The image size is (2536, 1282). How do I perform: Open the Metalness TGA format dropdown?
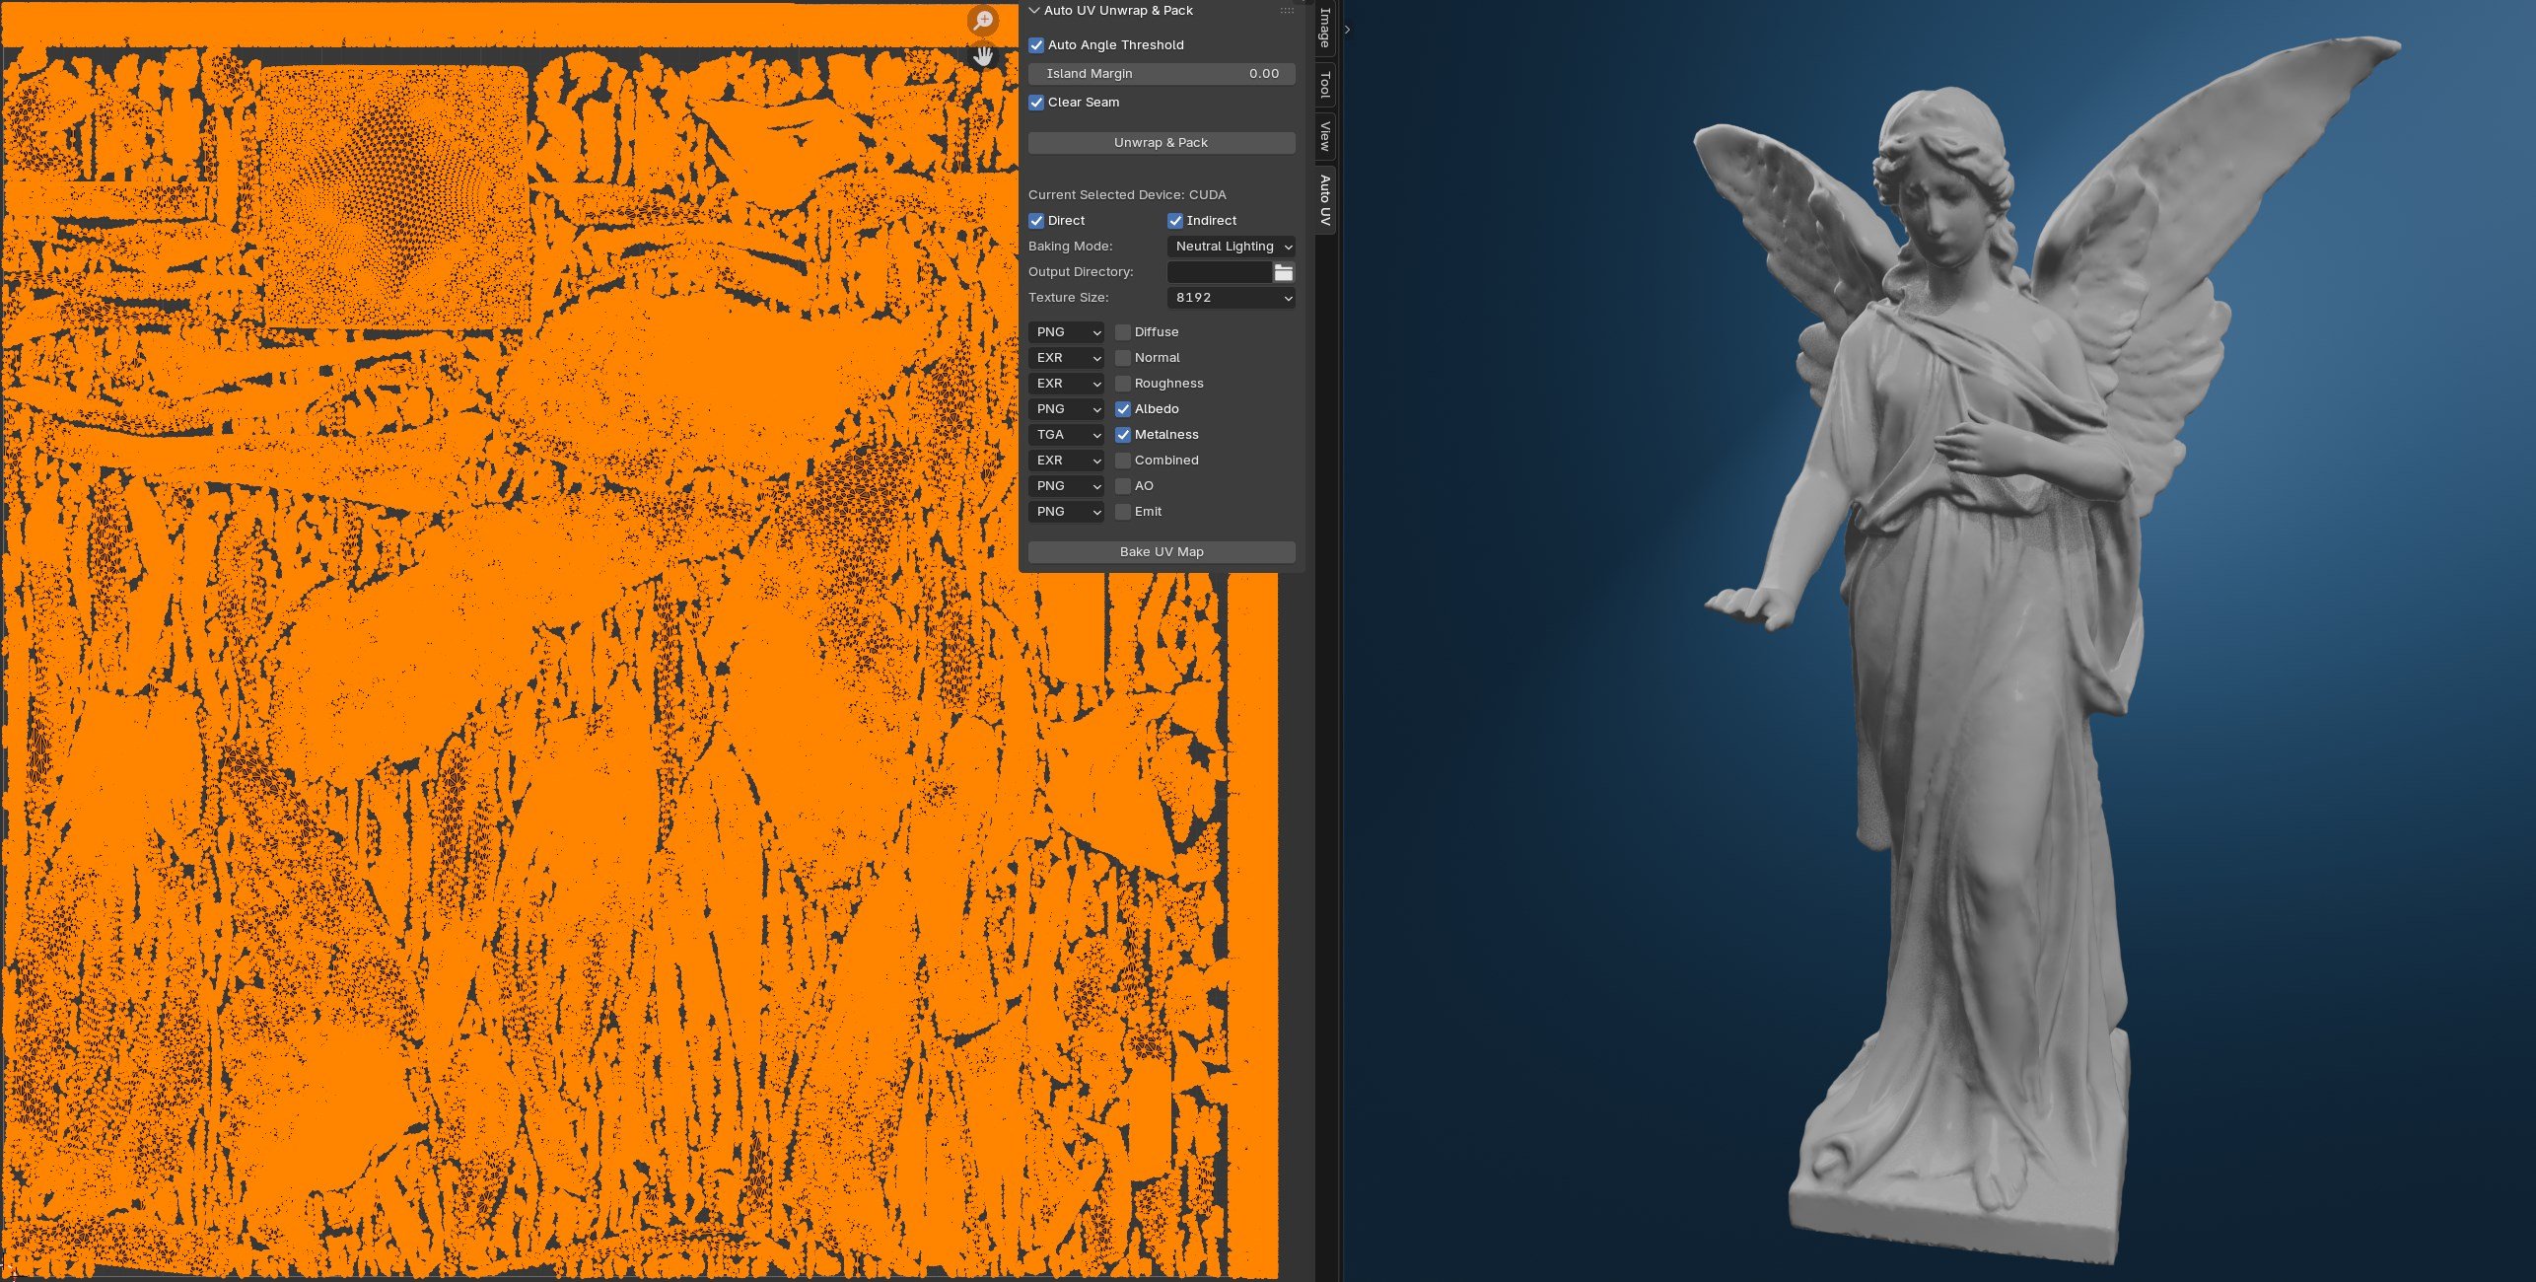[1066, 435]
